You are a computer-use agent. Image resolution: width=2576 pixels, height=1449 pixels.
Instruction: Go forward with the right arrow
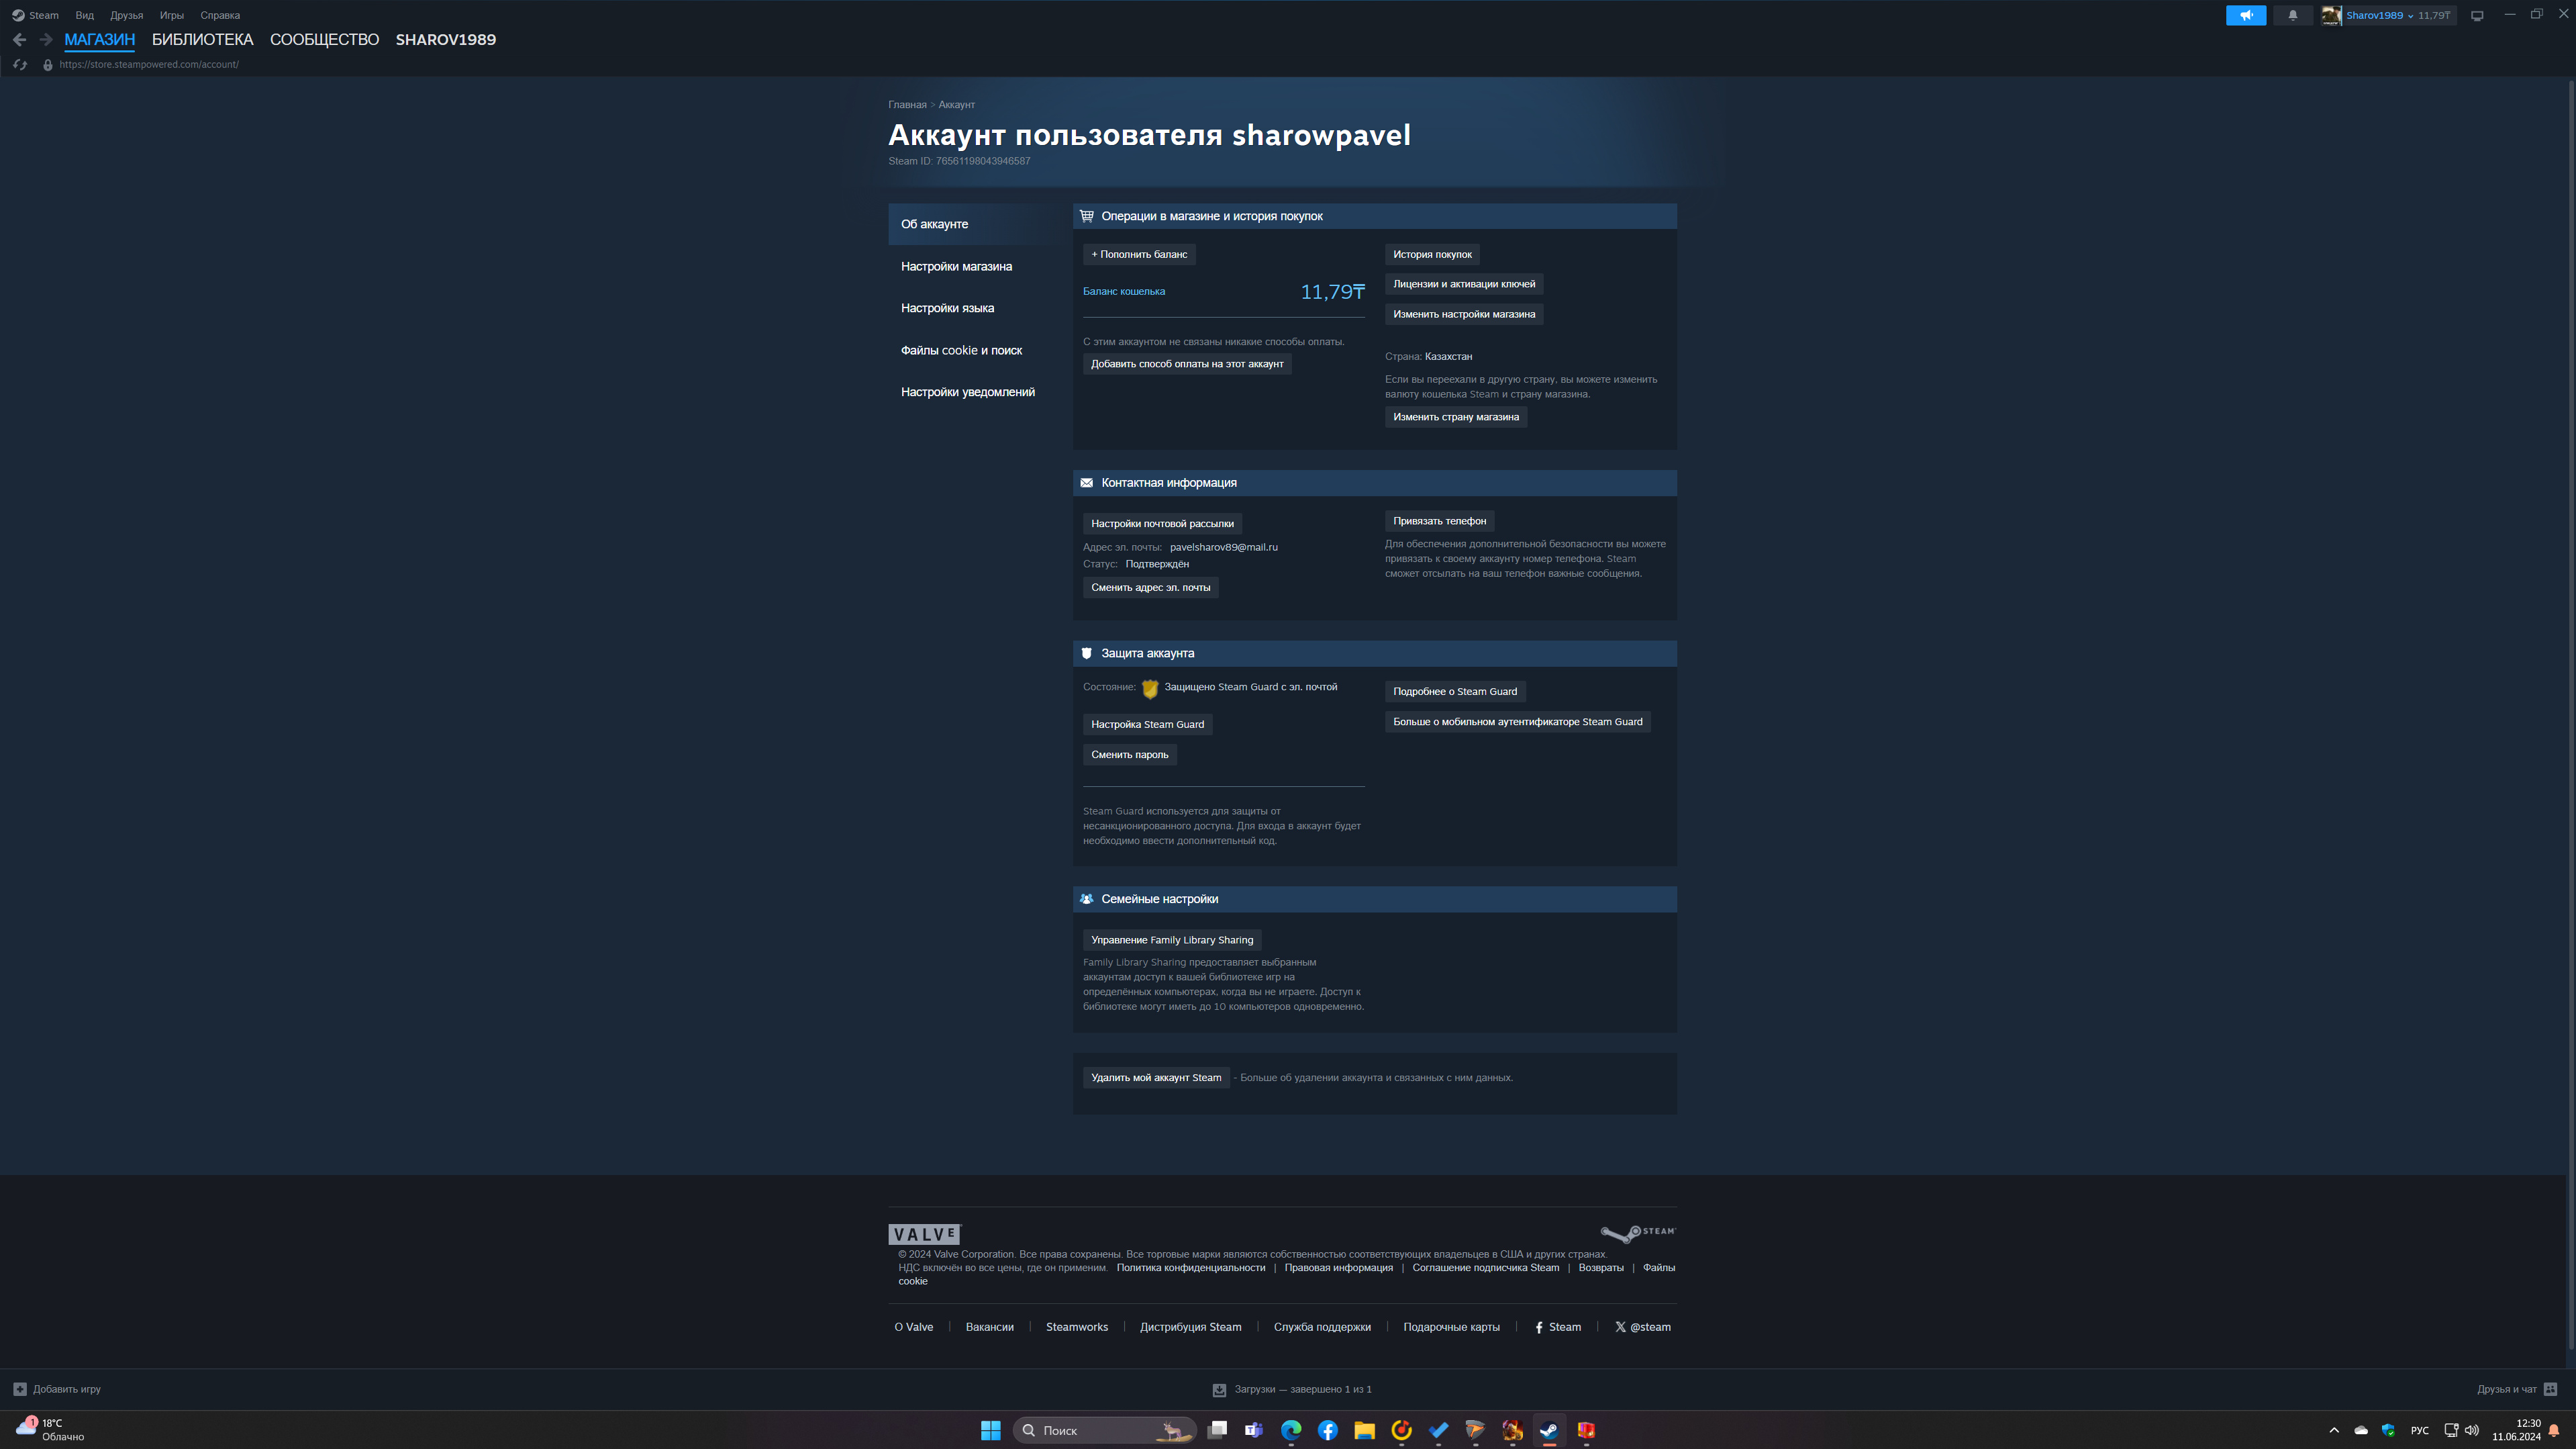(x=46, y=40)
